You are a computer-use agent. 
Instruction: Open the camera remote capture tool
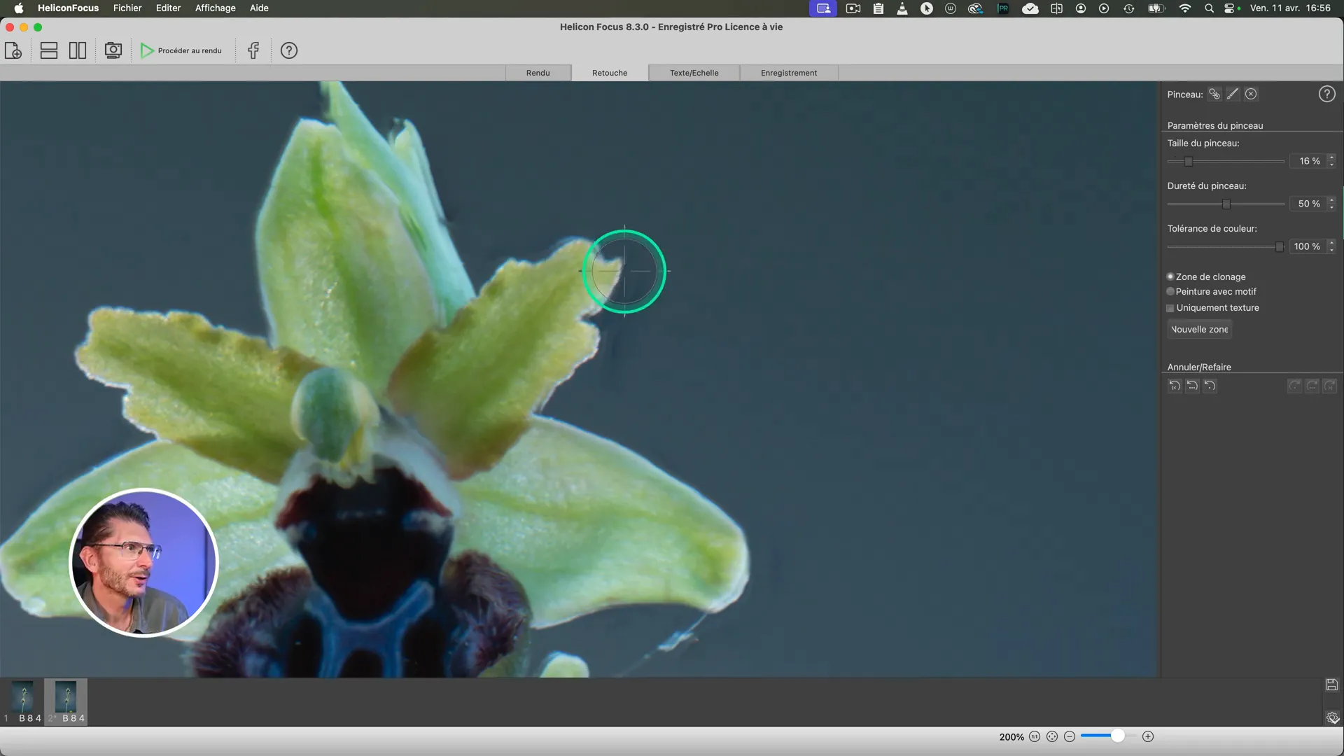(113, 50)
